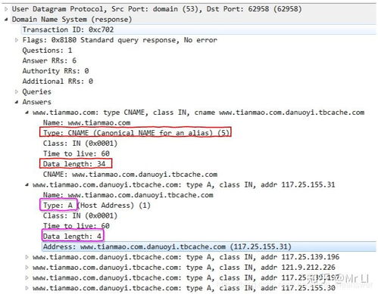Select the CNAME www.tianmao.com.danuoyi.tbcache.com value line
The image size is (378, 294).
[130, 175]
